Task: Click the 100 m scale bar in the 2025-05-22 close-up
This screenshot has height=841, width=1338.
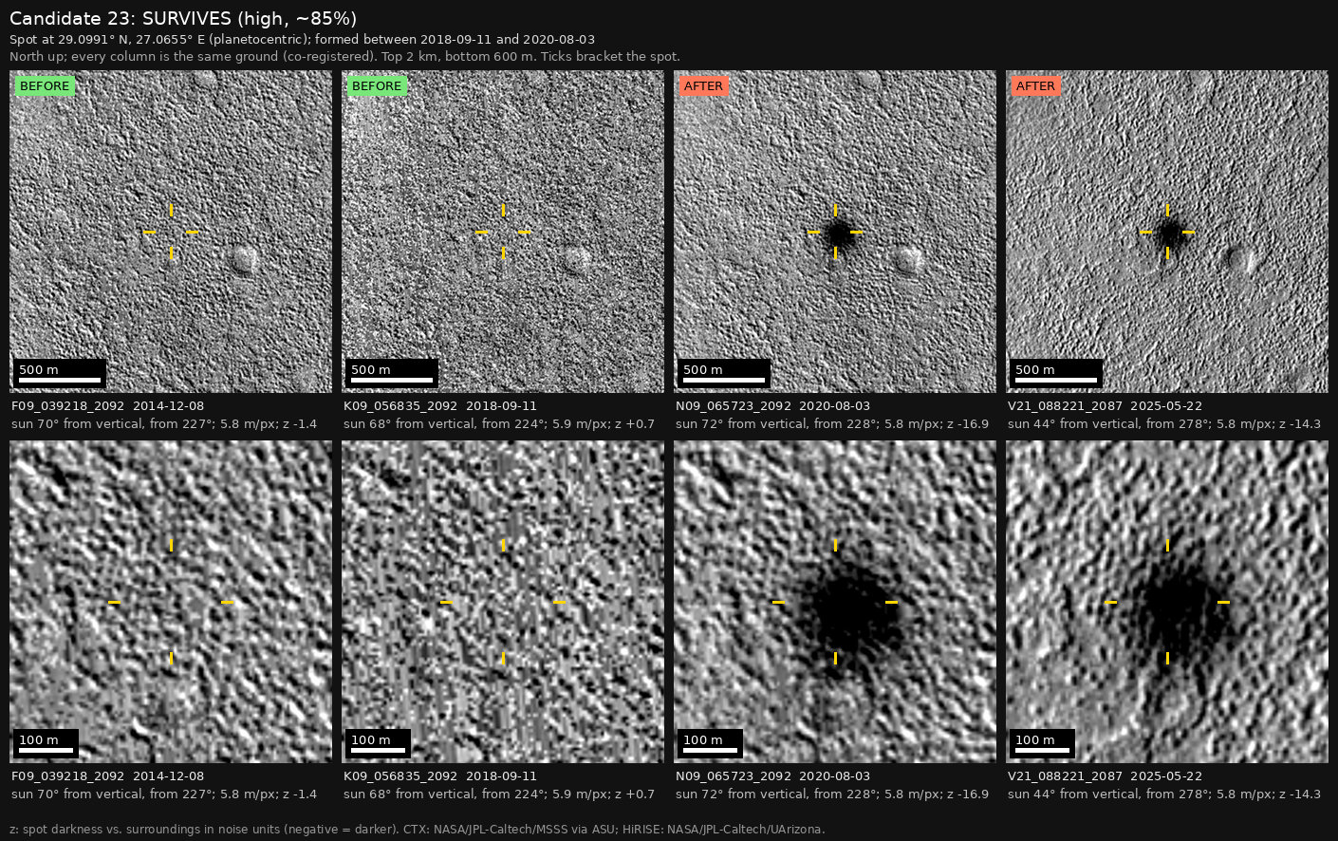Action: point(1043,744)
